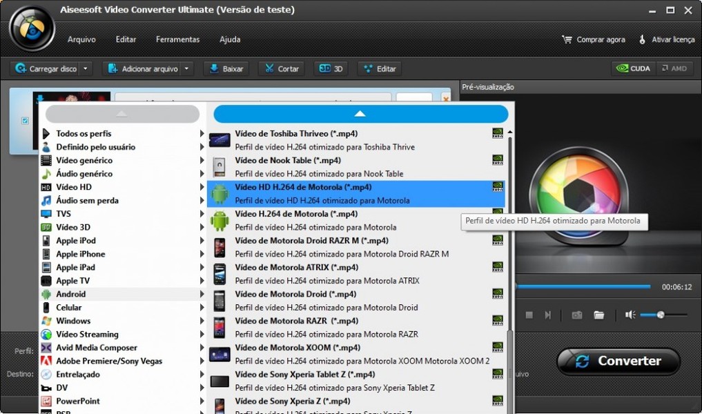Open the 3D settings tool

click(x=331, y=69)
